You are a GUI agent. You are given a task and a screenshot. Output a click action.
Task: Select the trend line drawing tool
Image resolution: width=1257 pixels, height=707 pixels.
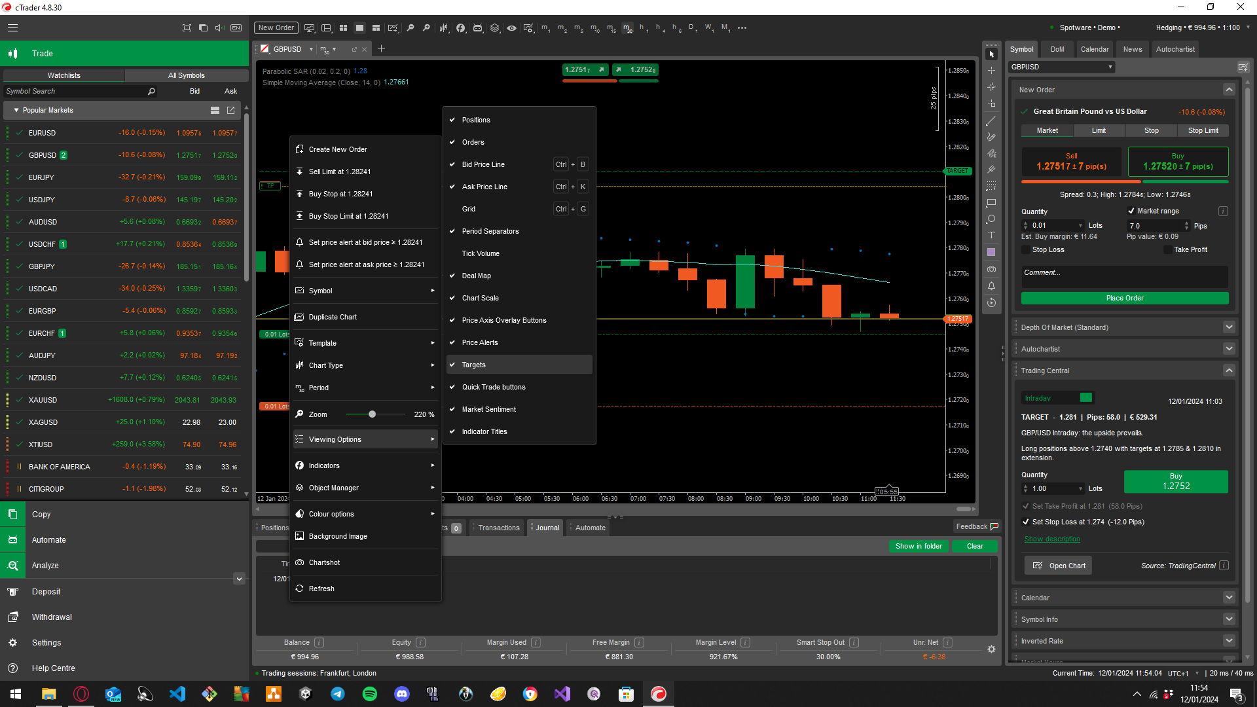coord(991,120)
